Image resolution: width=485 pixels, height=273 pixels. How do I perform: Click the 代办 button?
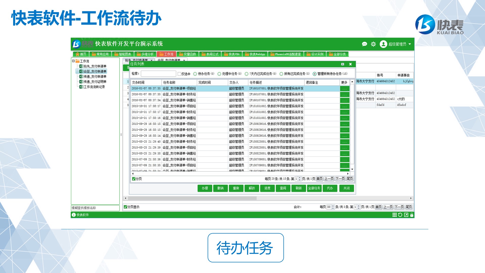(x=330, y=188)
